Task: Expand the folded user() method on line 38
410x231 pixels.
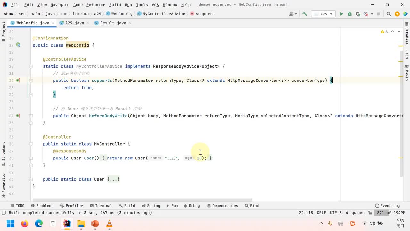Action: tap(31, 158)
